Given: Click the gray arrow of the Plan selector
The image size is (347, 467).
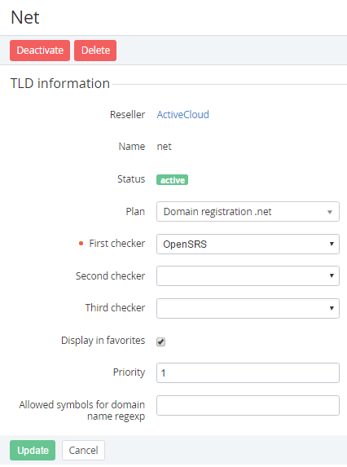Looking at the screenshot, I should click(x=330, y=212).
